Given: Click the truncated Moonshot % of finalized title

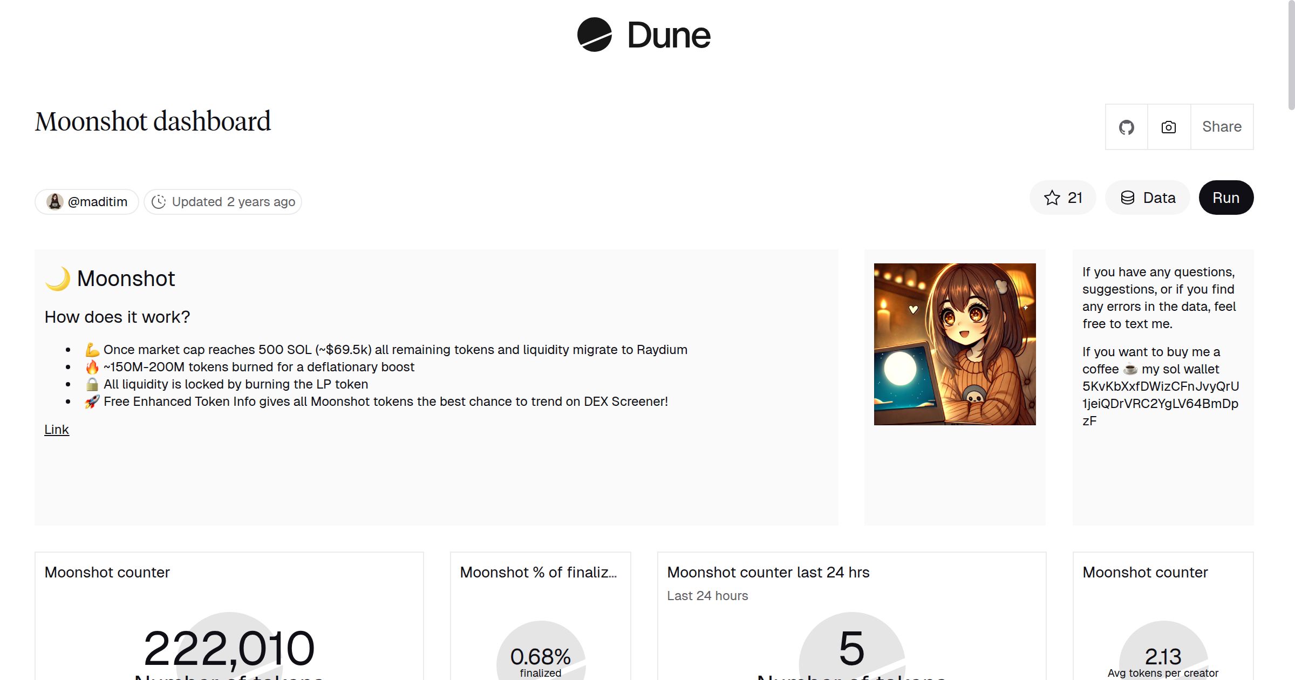Looking at the screenshot, I should pos(540,572).
